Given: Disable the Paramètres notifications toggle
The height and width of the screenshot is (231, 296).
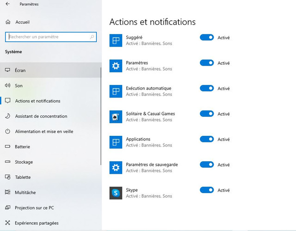Looking at the screenshot, I should coord(207,63).
